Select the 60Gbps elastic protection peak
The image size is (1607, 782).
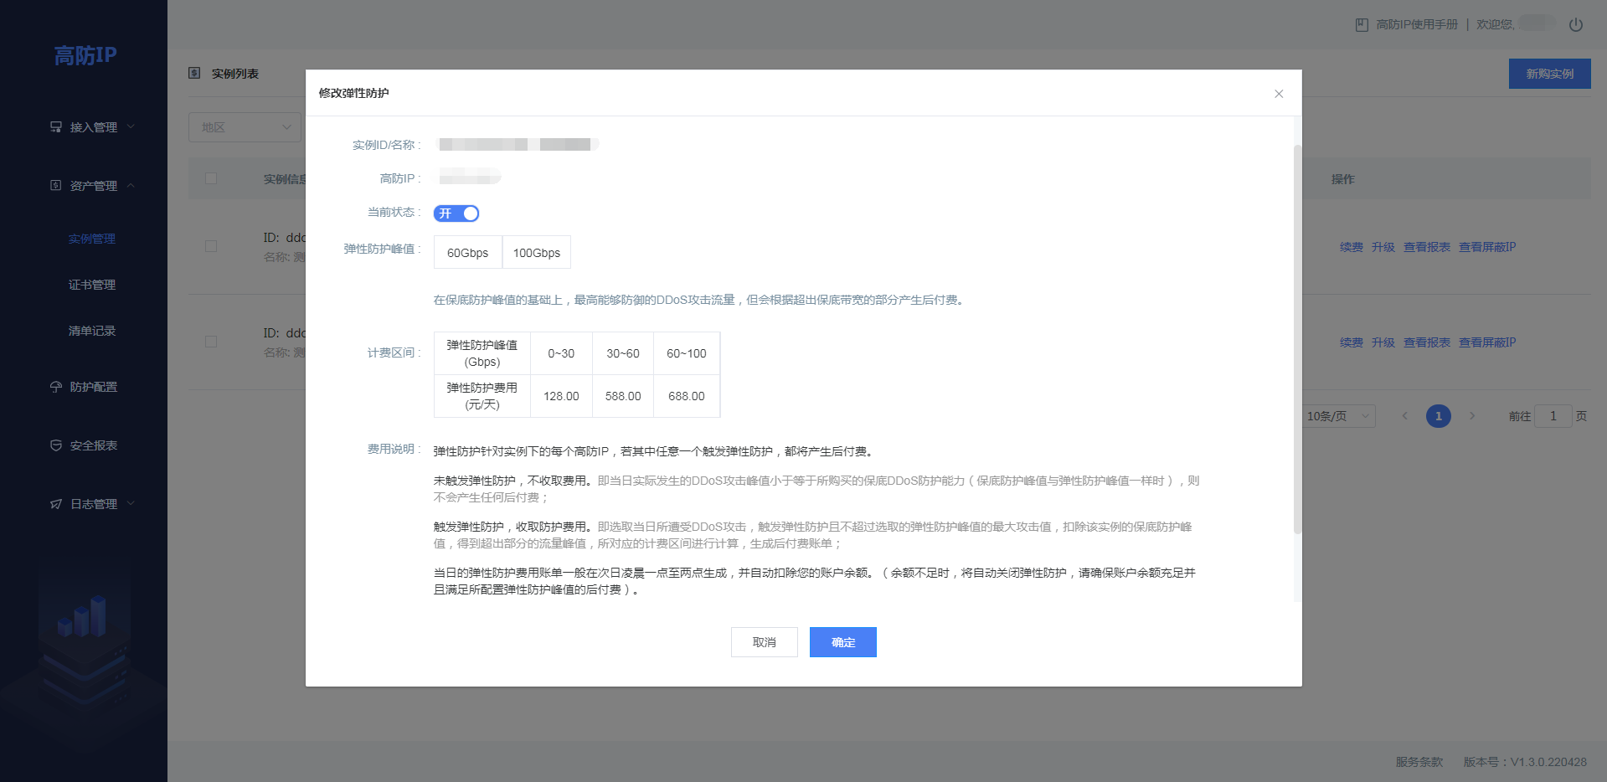(467, 253)
